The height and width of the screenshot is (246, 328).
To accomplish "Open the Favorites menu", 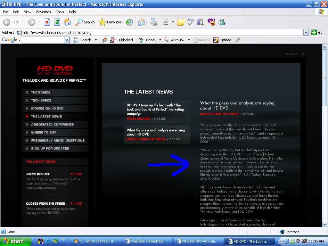I will tap(43, 12).
